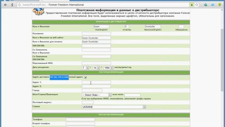Go back with the browser back arrow
Image resolution: width=225 pixels, height=127 pixels.
click(6, 5)
